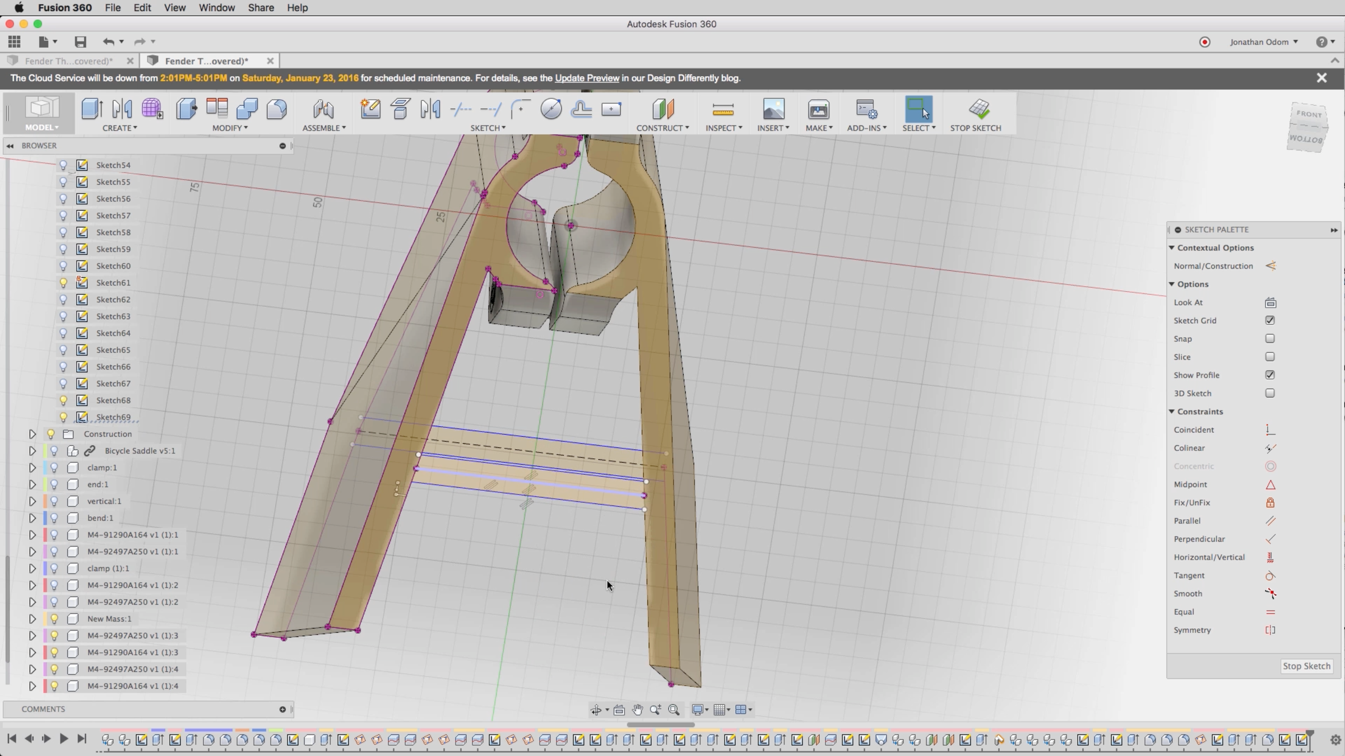Enable the 3D Sketch checkbox
Screen dimensions: 1345x756
click(x=1270, y=393)
